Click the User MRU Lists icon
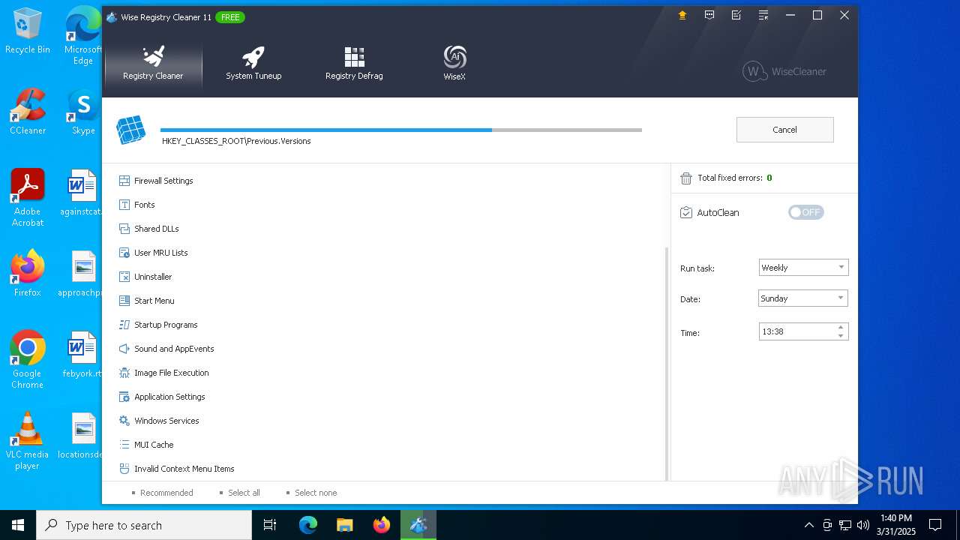This screenshot has width=960, height=540. (124, 253)
